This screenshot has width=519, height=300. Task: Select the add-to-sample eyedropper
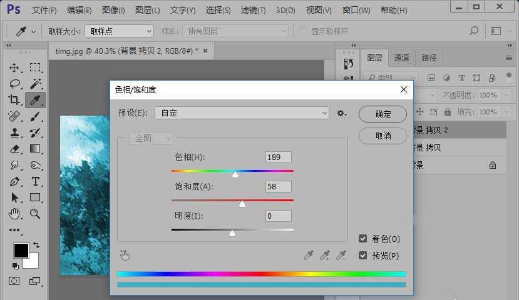coord(325,255)
